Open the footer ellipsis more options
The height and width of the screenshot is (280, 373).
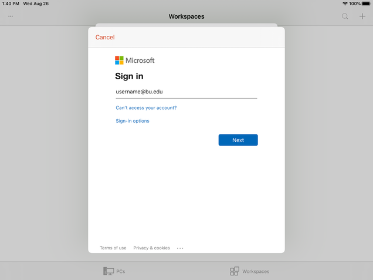click(x=180, y=248)
